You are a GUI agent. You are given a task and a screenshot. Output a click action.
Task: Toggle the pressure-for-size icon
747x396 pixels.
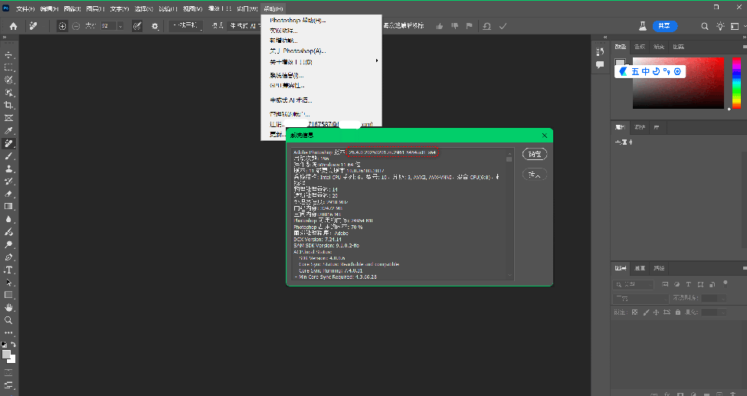(x=137, y=27)
